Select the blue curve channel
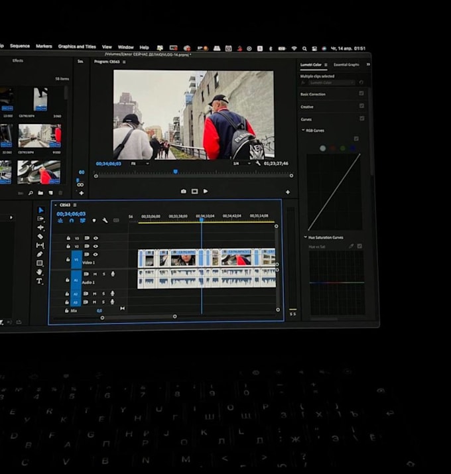451x474 pixels. [x=353, y=148]
